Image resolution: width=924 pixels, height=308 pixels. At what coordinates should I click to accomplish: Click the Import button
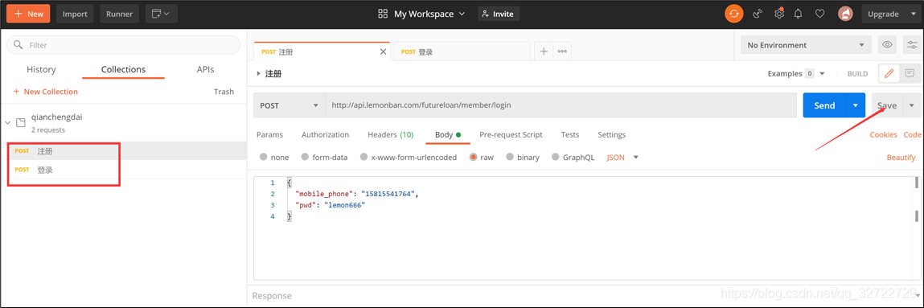click(x=75, y=14)
